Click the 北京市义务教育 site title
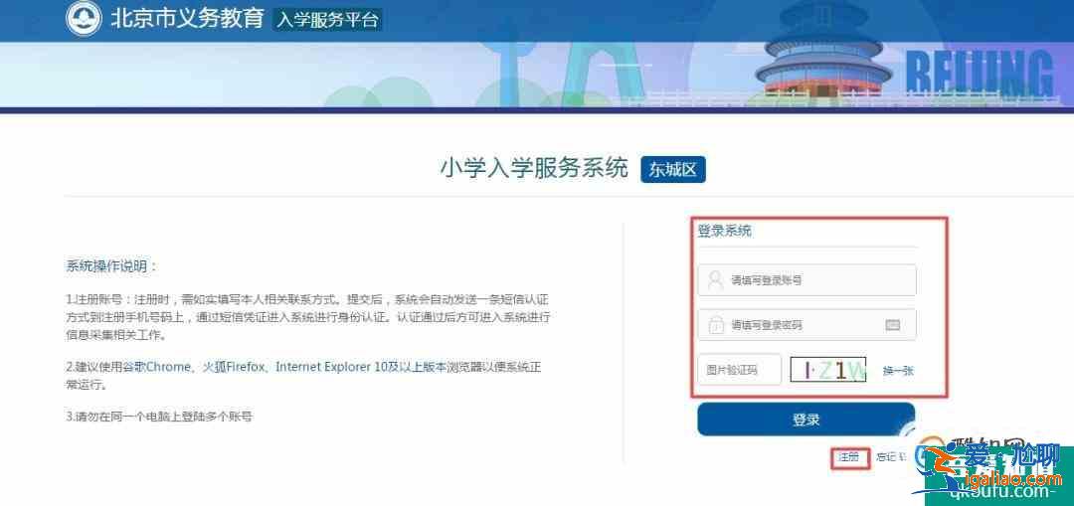 186,19
